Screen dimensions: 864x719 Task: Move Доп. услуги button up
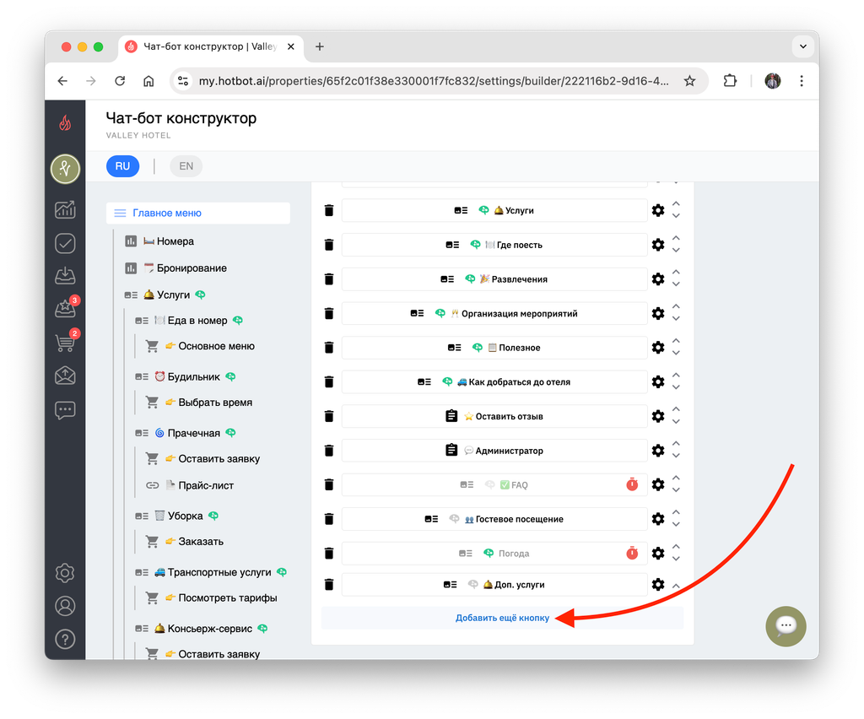676,586
